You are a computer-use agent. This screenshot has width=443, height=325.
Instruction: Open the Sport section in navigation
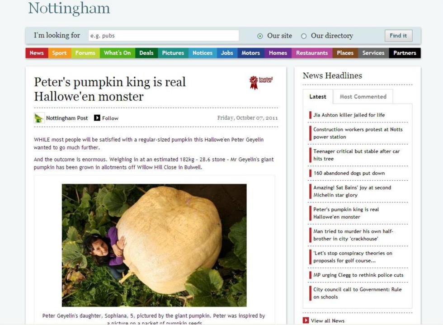pyautogui.click(x=59, y=53)
